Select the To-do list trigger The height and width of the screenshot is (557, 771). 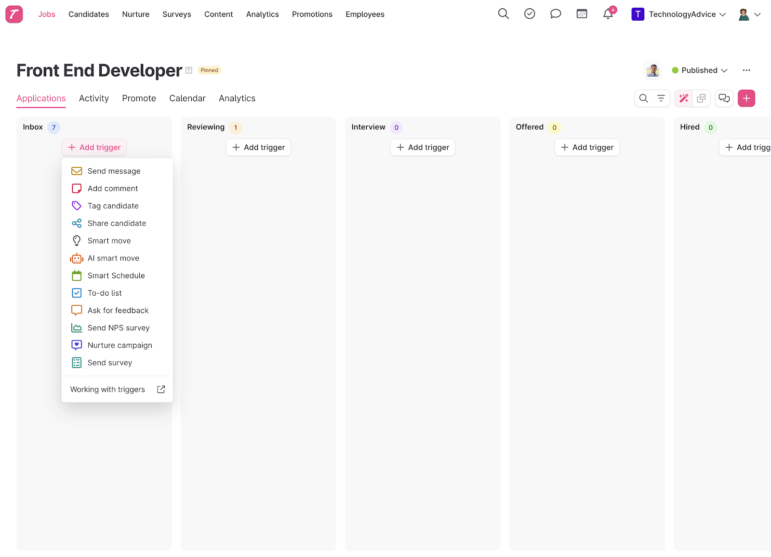point(117,293)
